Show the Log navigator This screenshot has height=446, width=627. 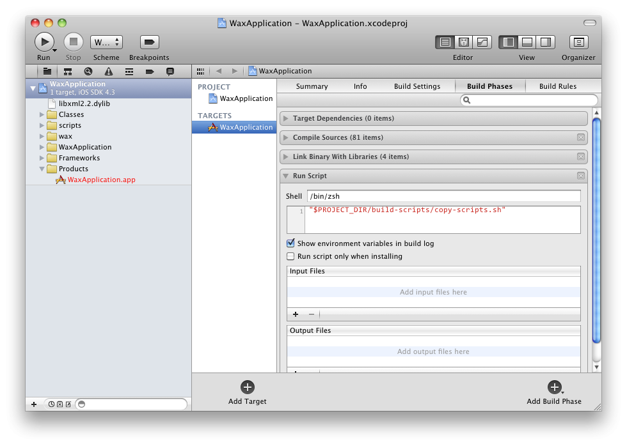click(x=170, y=72)
